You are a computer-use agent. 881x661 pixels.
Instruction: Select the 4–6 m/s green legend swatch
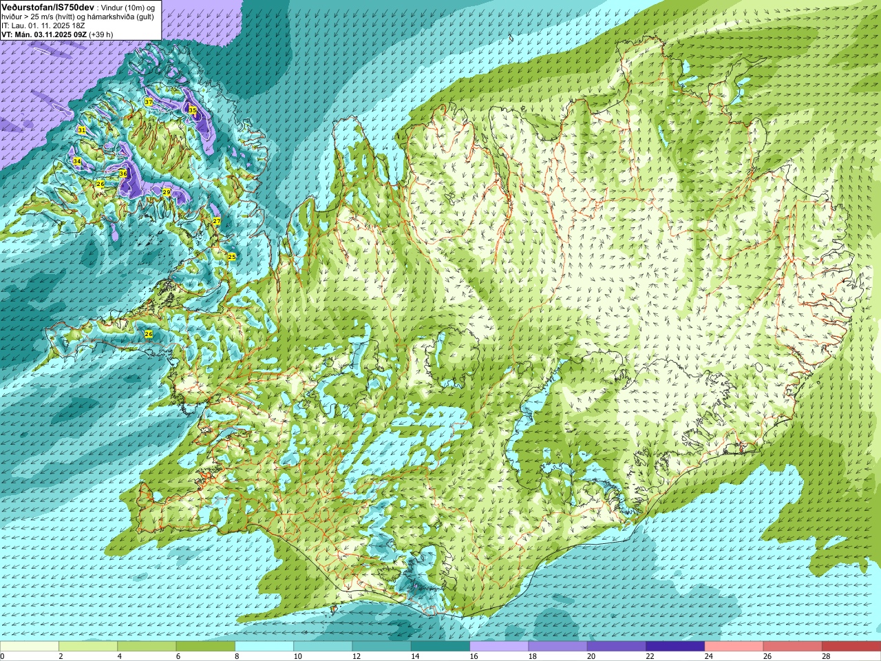(x=147, y=647)
